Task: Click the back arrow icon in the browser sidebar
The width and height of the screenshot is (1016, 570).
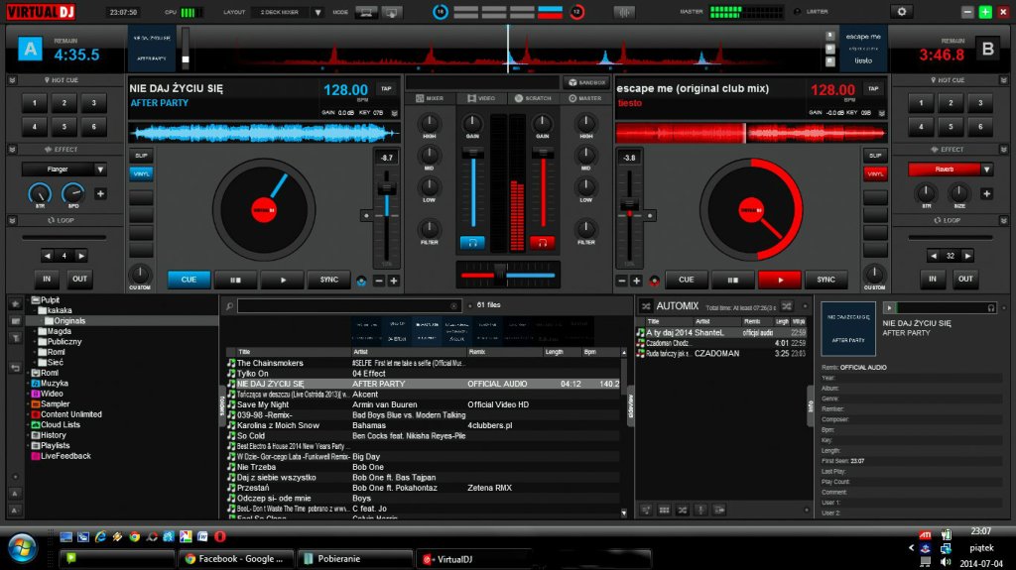Action: pyautogui.click(x=16, y=368)
